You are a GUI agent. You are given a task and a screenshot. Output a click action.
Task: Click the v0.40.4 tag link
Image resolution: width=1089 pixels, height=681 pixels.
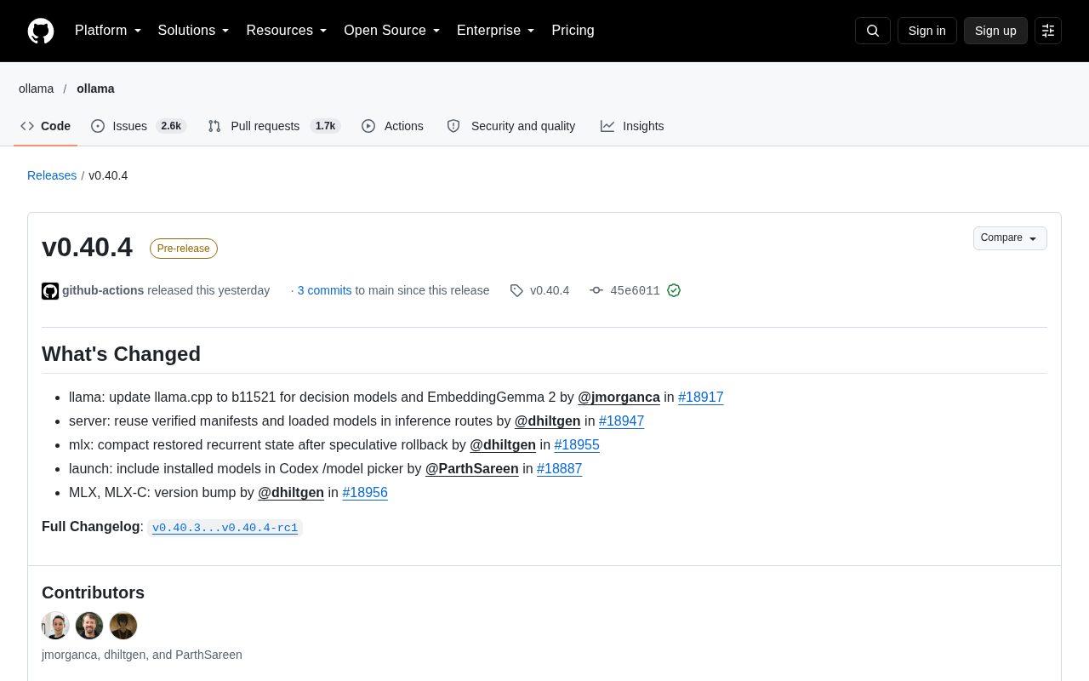point(550,290)
